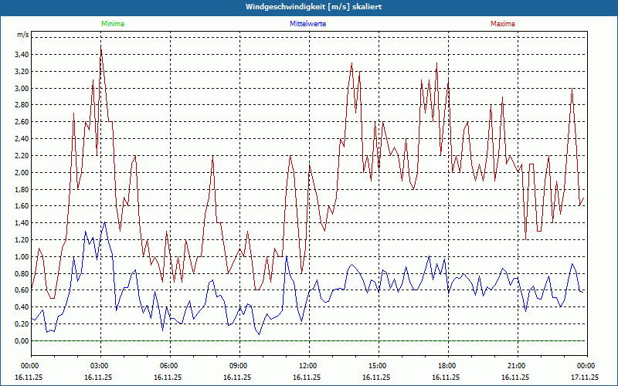Click the 2,60 y-axis value label
The height and width of the screenshot is (386, 618).
click(21, 122)
